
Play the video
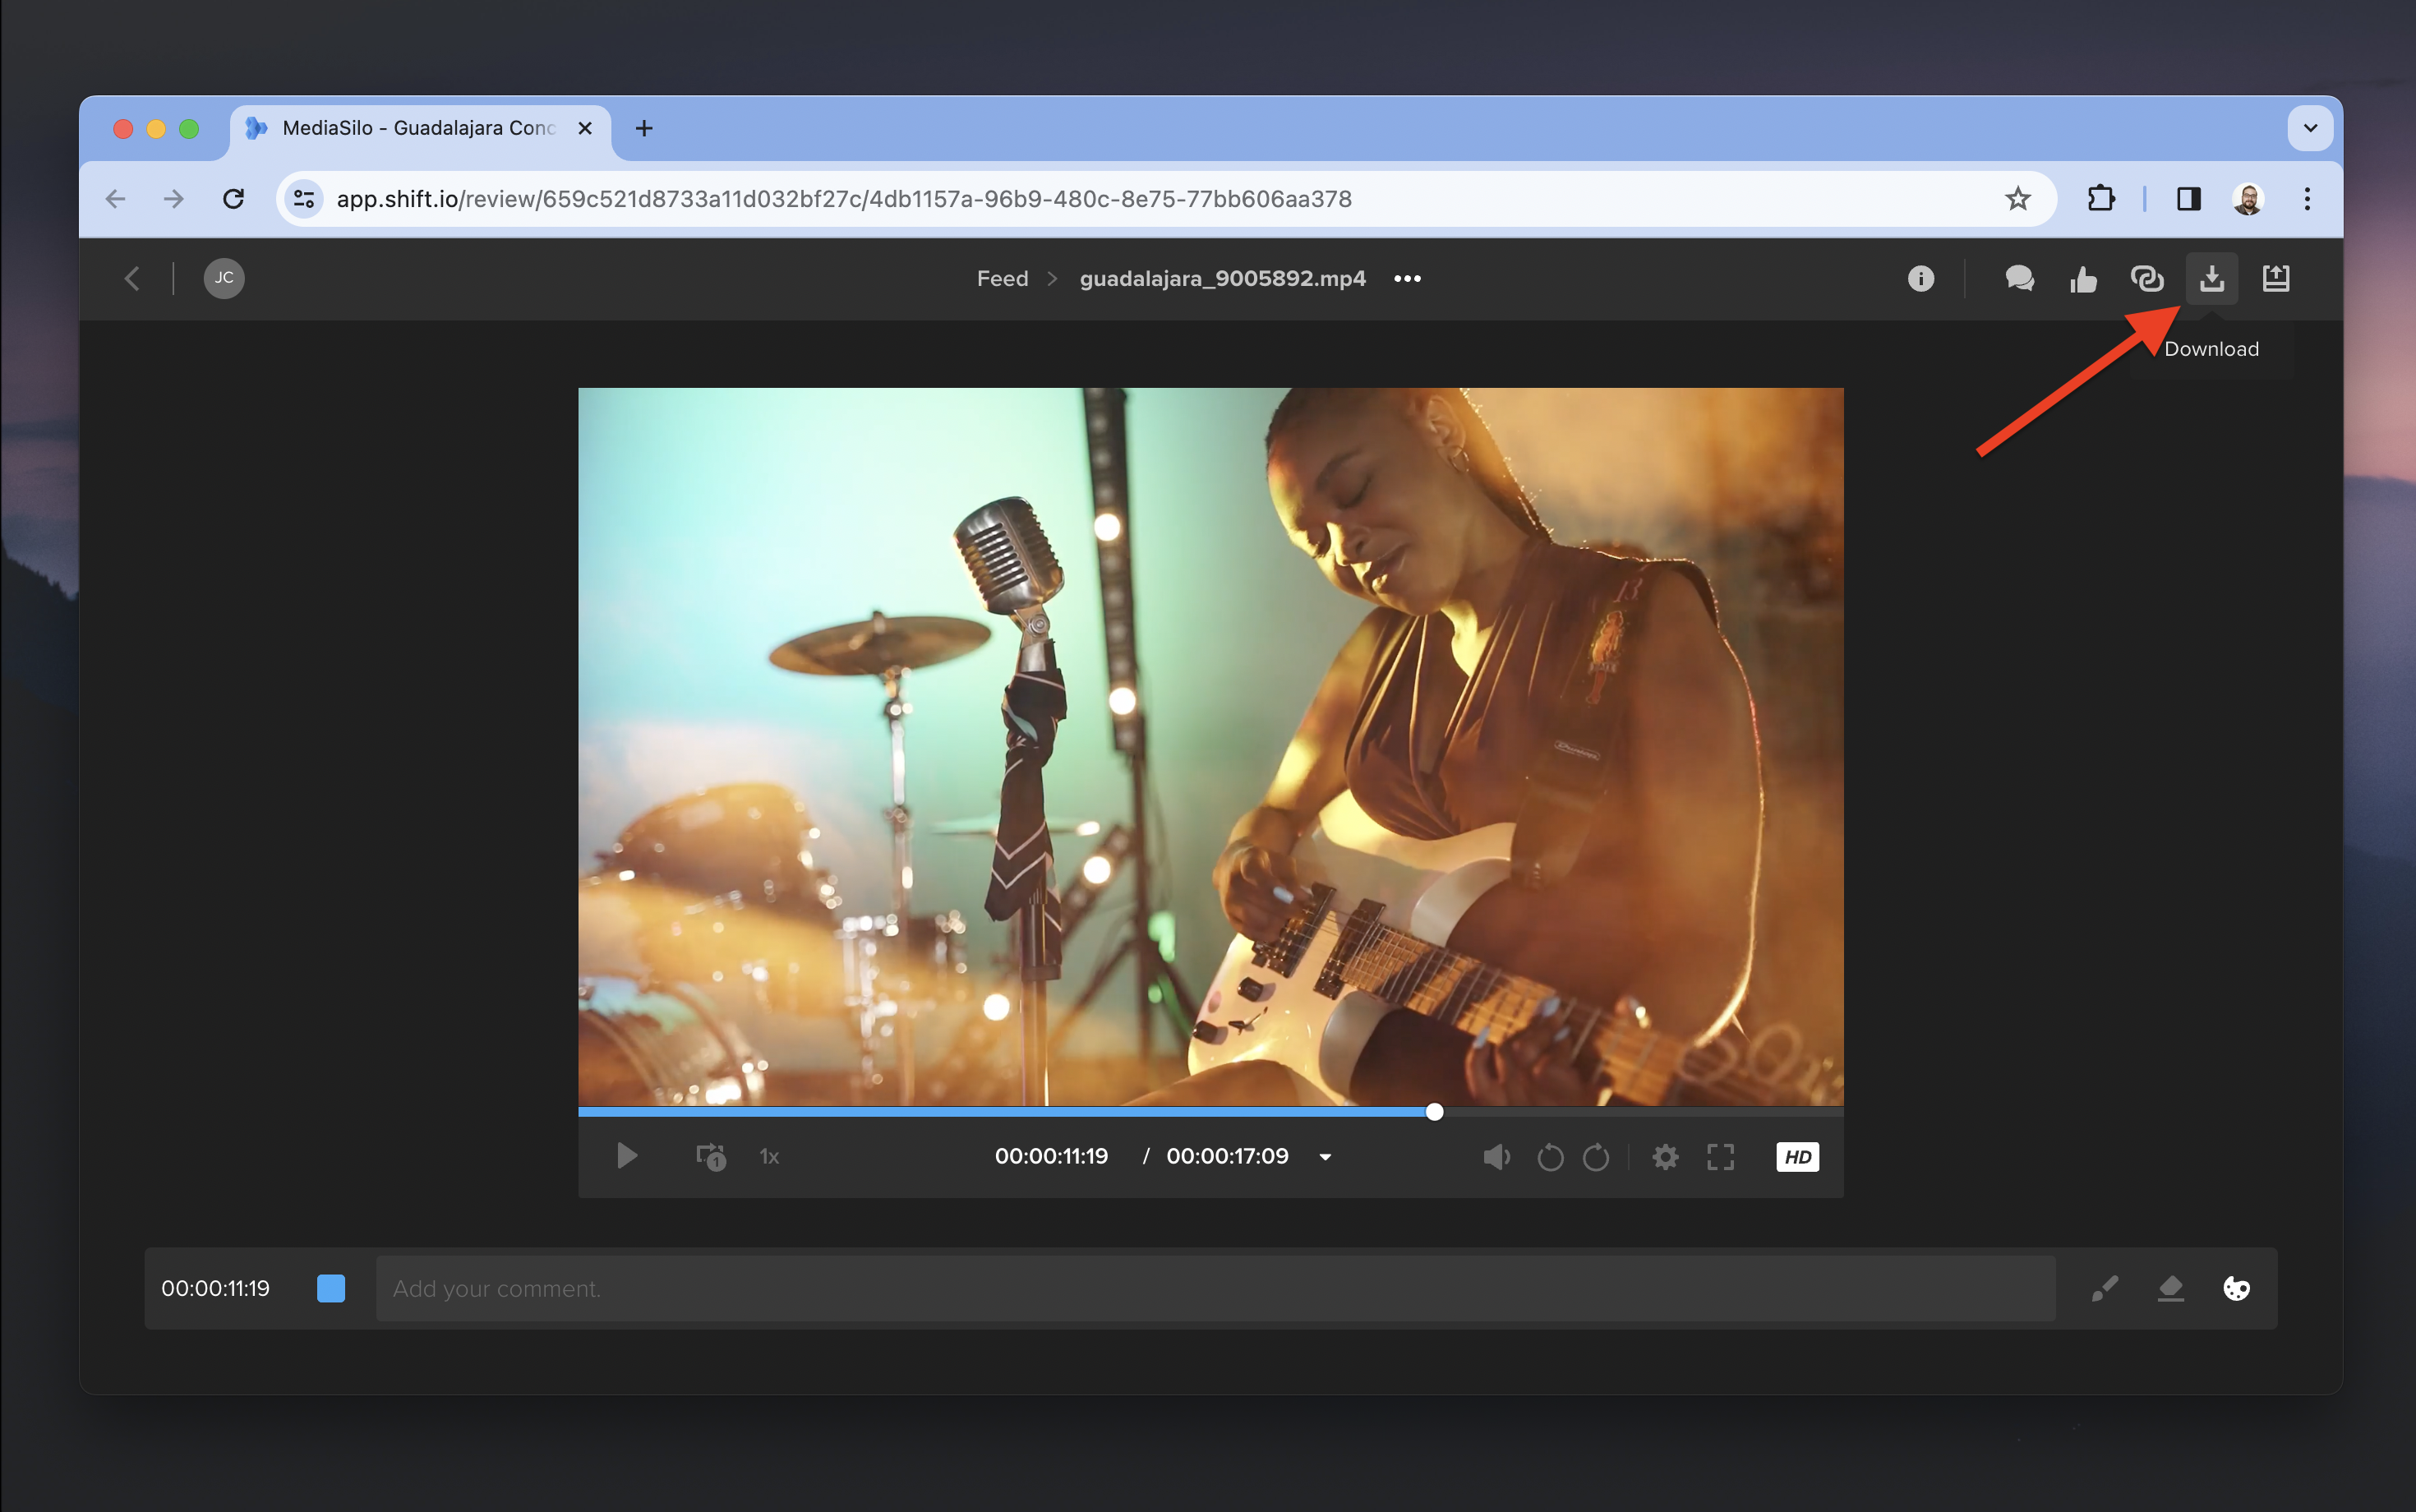(x=627, y=1156)
